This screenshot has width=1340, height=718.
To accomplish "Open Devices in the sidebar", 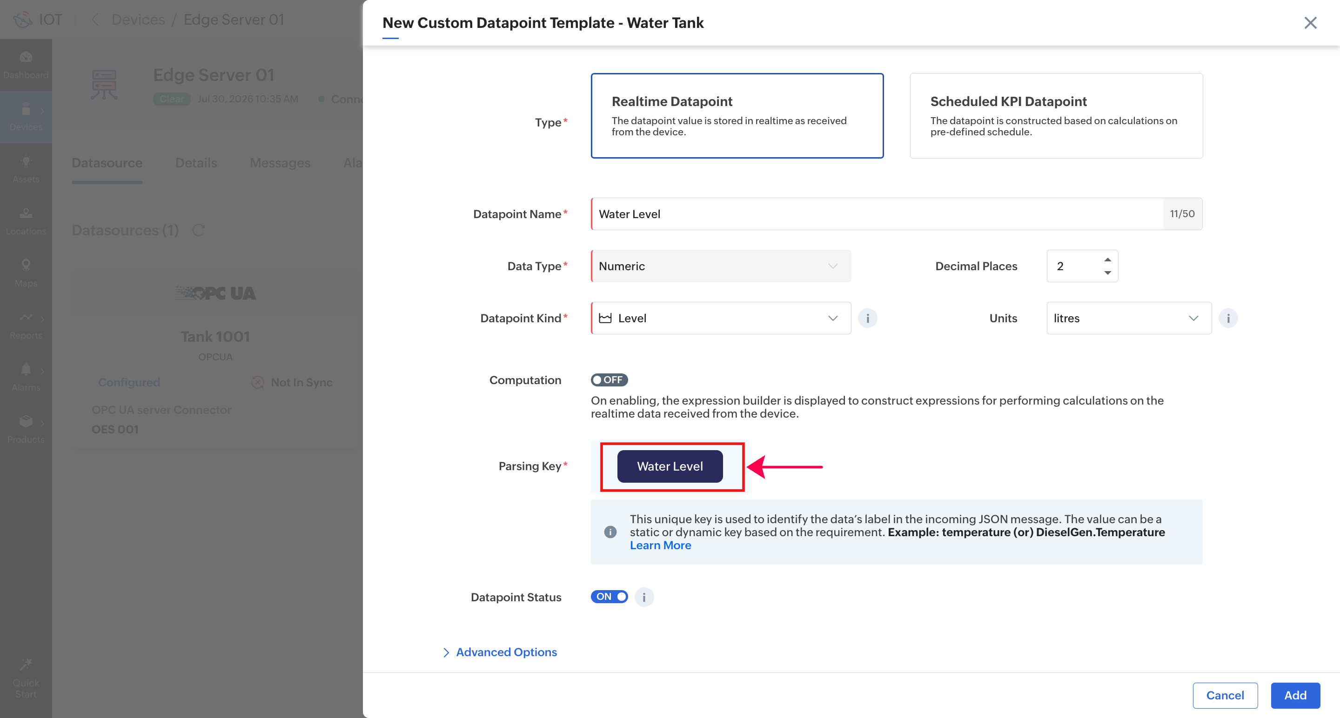I will [26, 118].
